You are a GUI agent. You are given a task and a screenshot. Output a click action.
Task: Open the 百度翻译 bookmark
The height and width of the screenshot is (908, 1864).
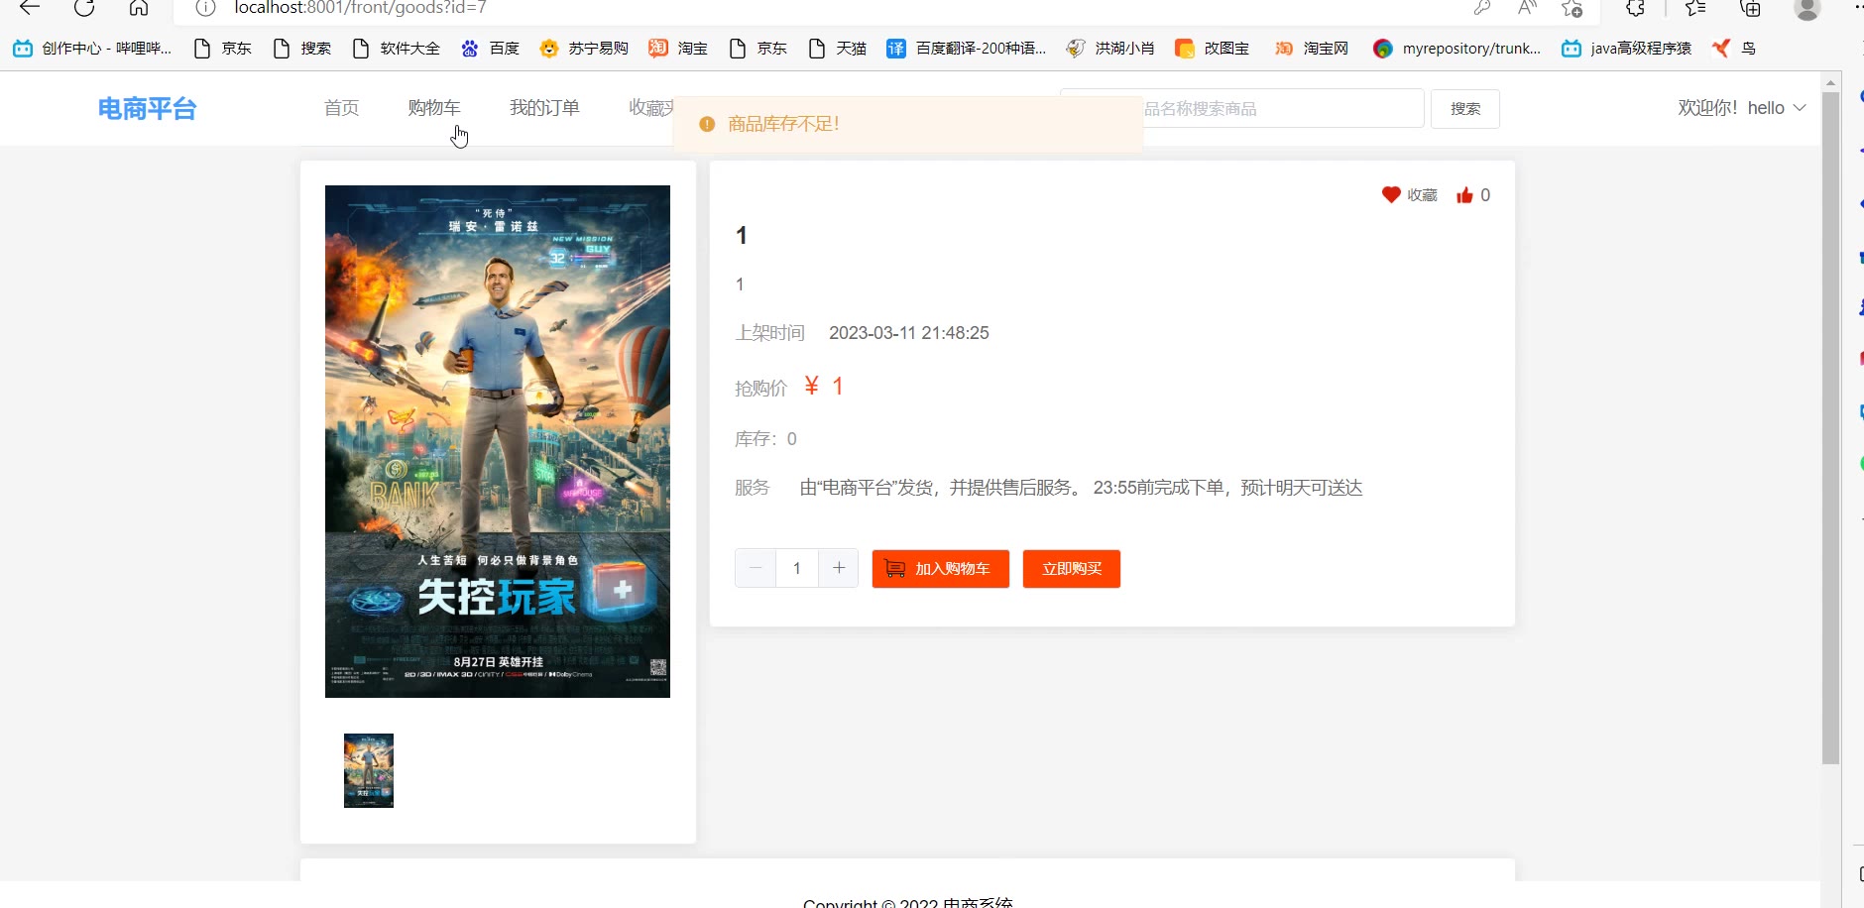tap(966, 48)
